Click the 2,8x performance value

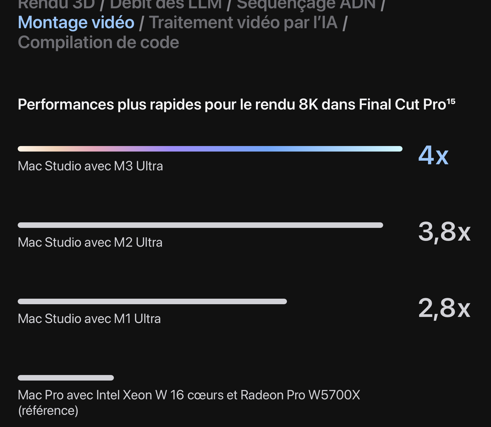pyautogui.click(x=444, y=308)
